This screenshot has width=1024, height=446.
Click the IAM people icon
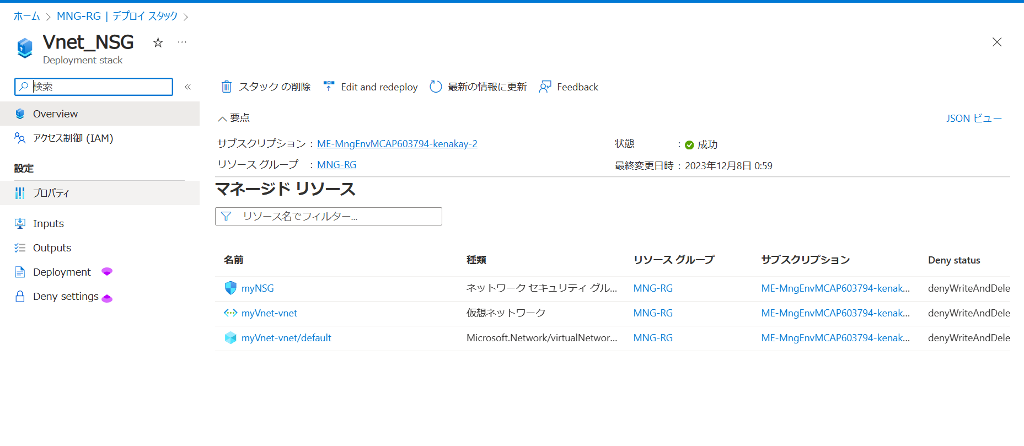[x=20, y=138]
